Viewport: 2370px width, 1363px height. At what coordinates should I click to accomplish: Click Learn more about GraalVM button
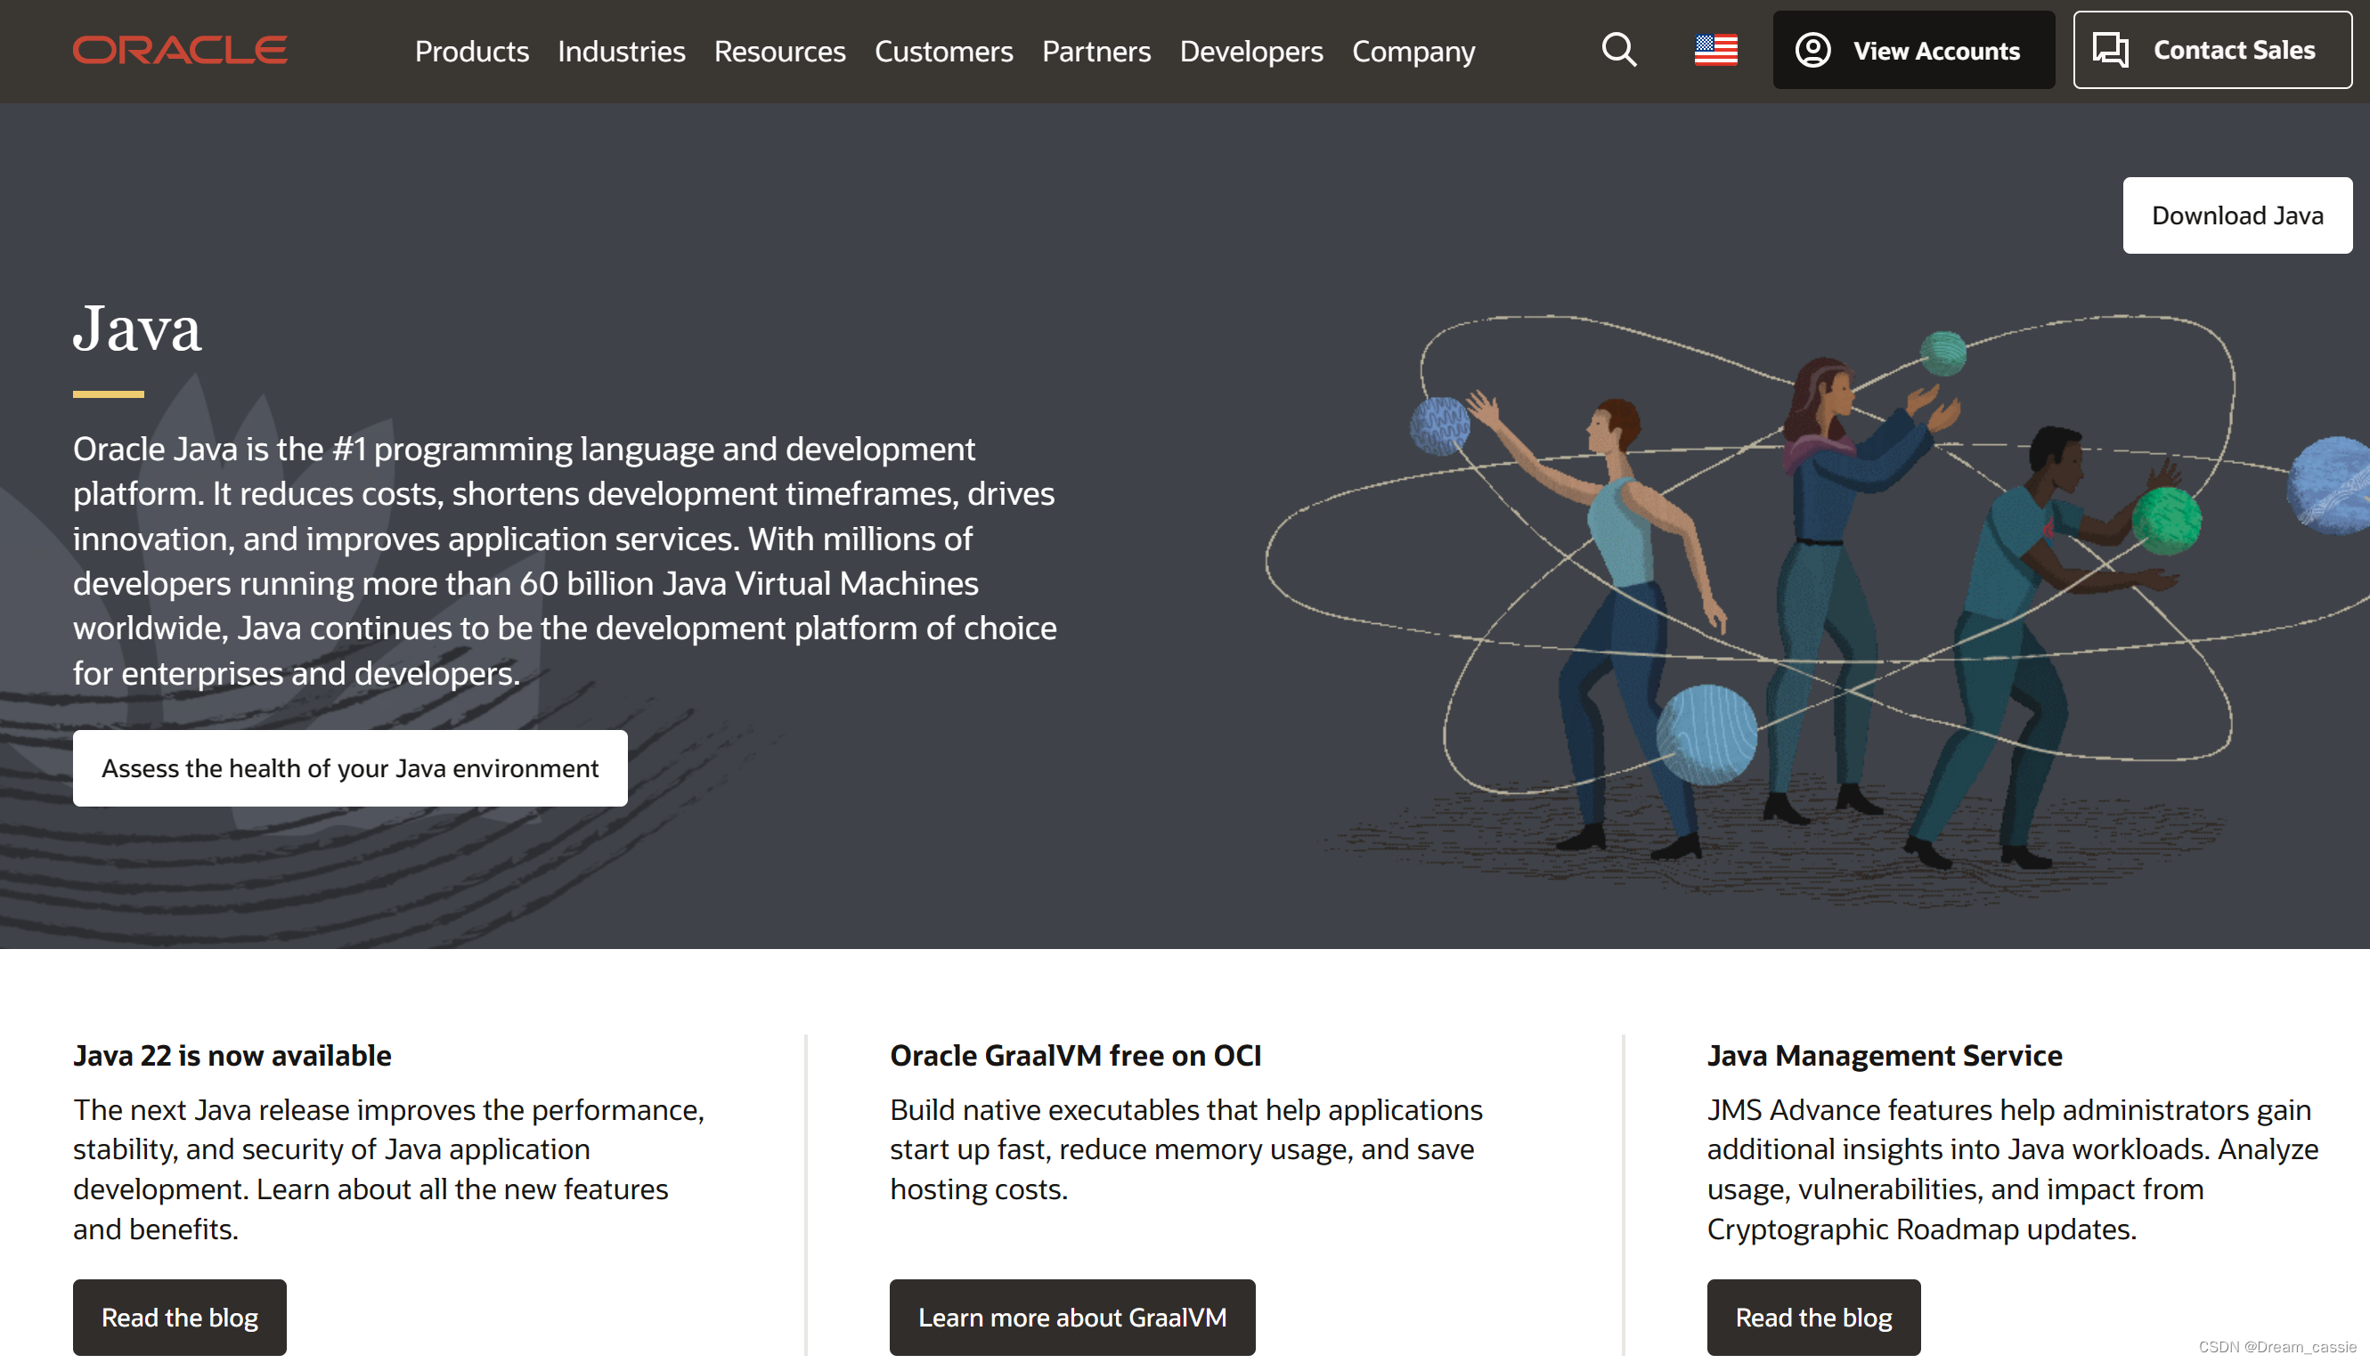tap(1071, 1316)
